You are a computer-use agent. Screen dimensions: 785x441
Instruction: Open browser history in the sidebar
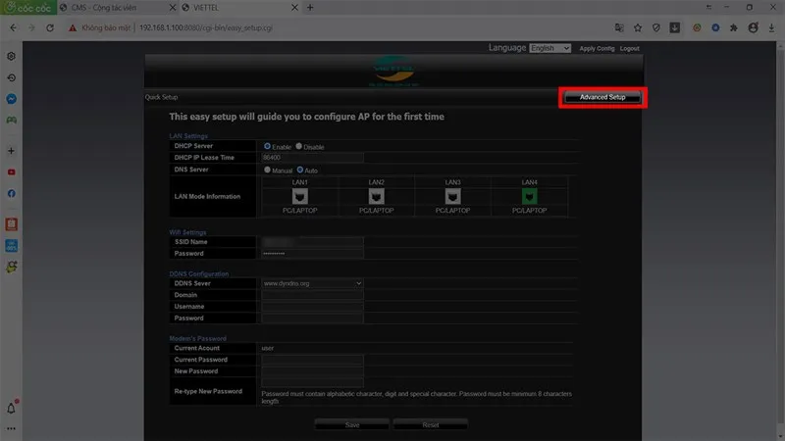point(11,77)
